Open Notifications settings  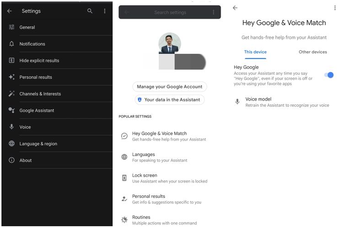(57, 44)
